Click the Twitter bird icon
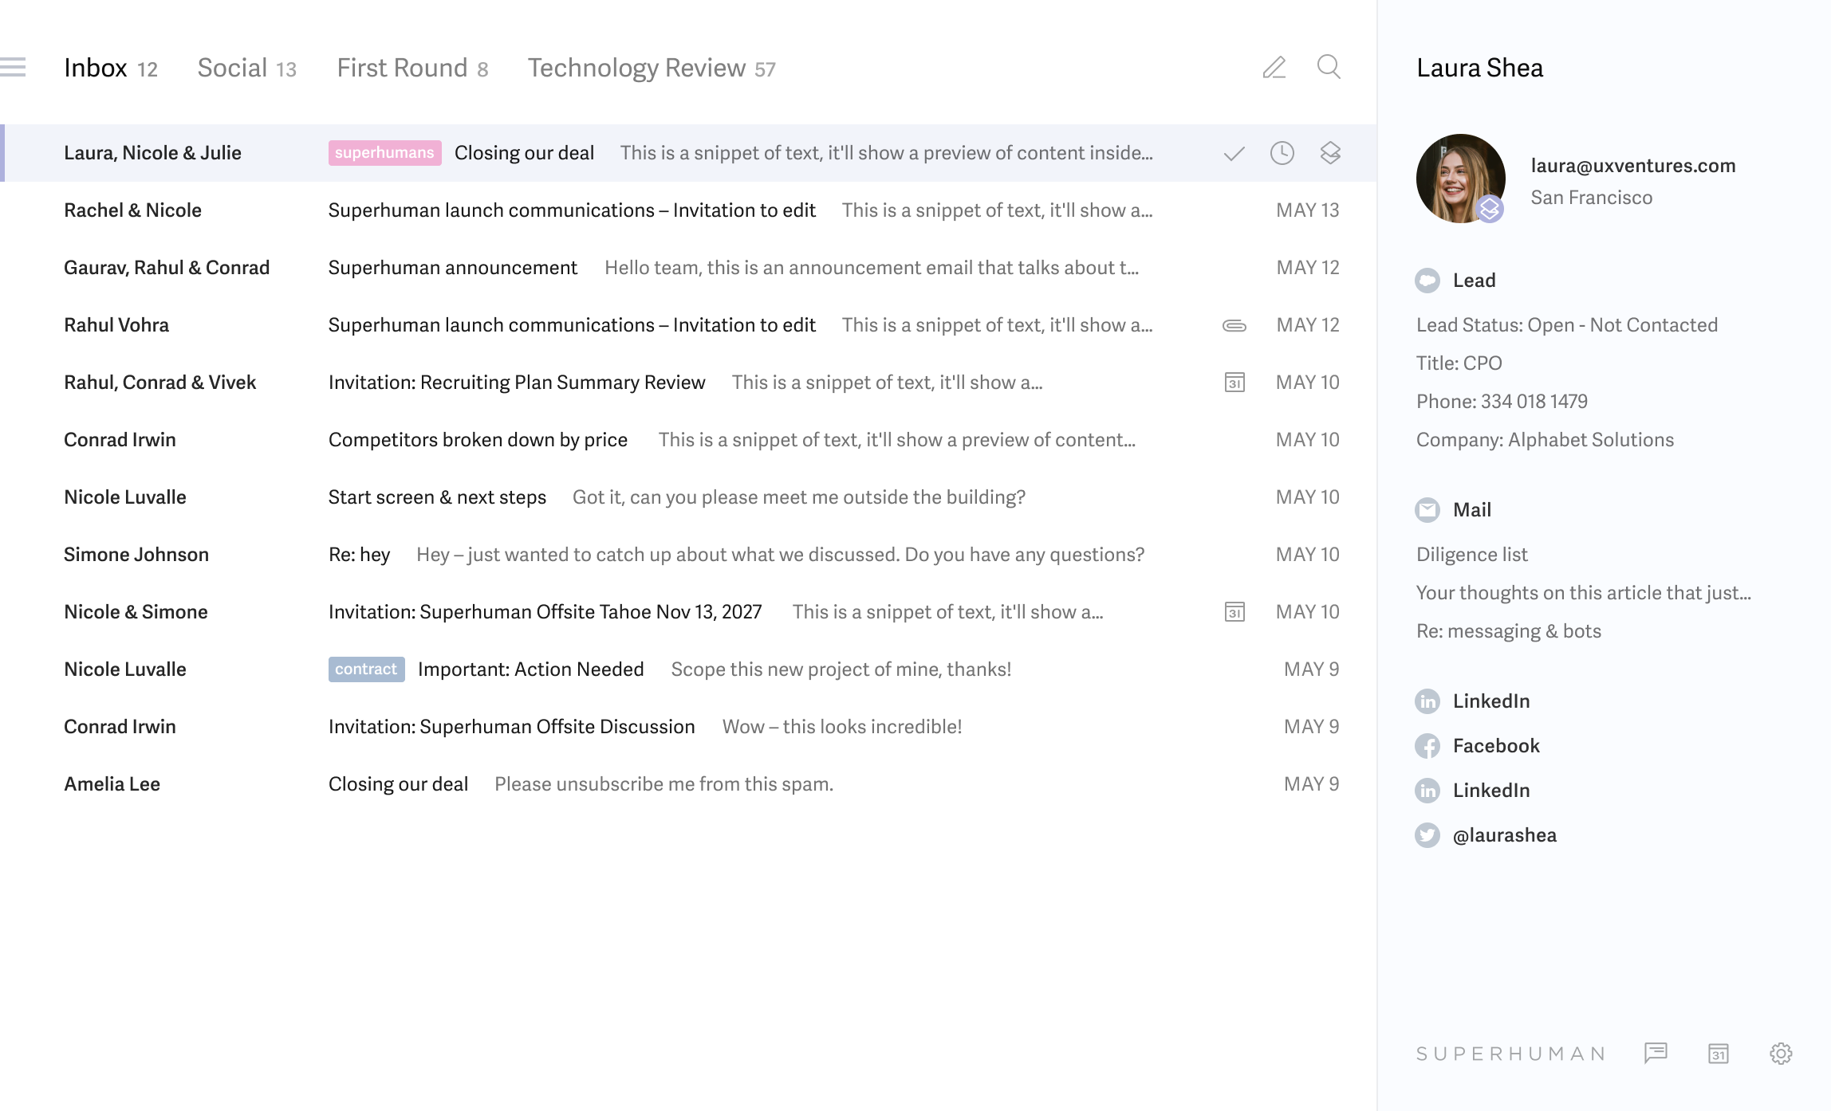 click(x=1427, y=835)
